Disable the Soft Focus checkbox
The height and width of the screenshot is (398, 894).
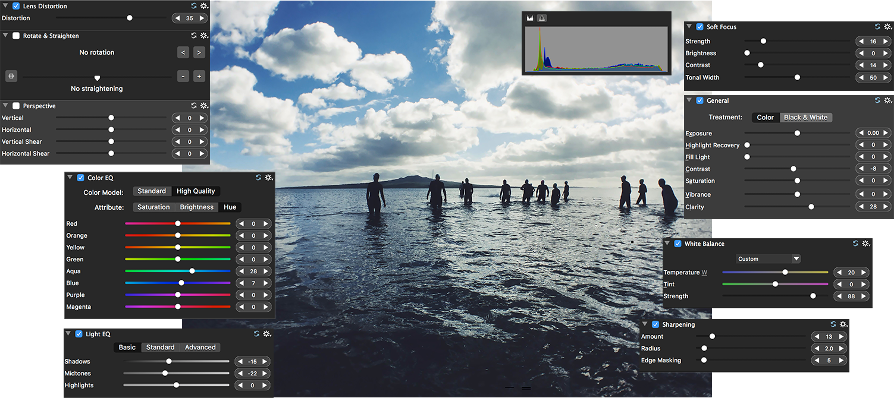tap(699, 27)
